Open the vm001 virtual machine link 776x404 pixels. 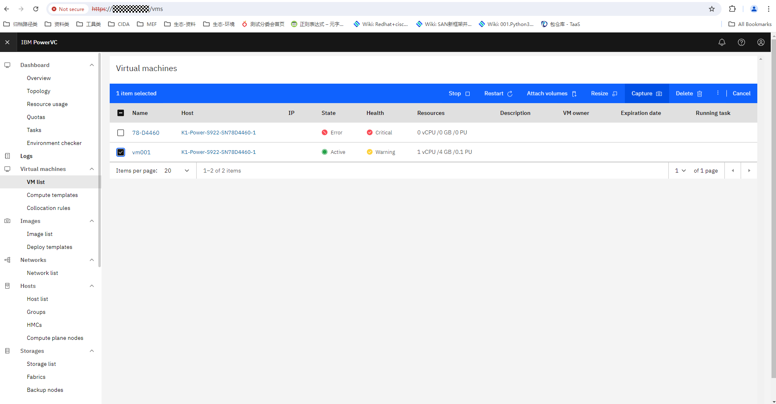141,152
